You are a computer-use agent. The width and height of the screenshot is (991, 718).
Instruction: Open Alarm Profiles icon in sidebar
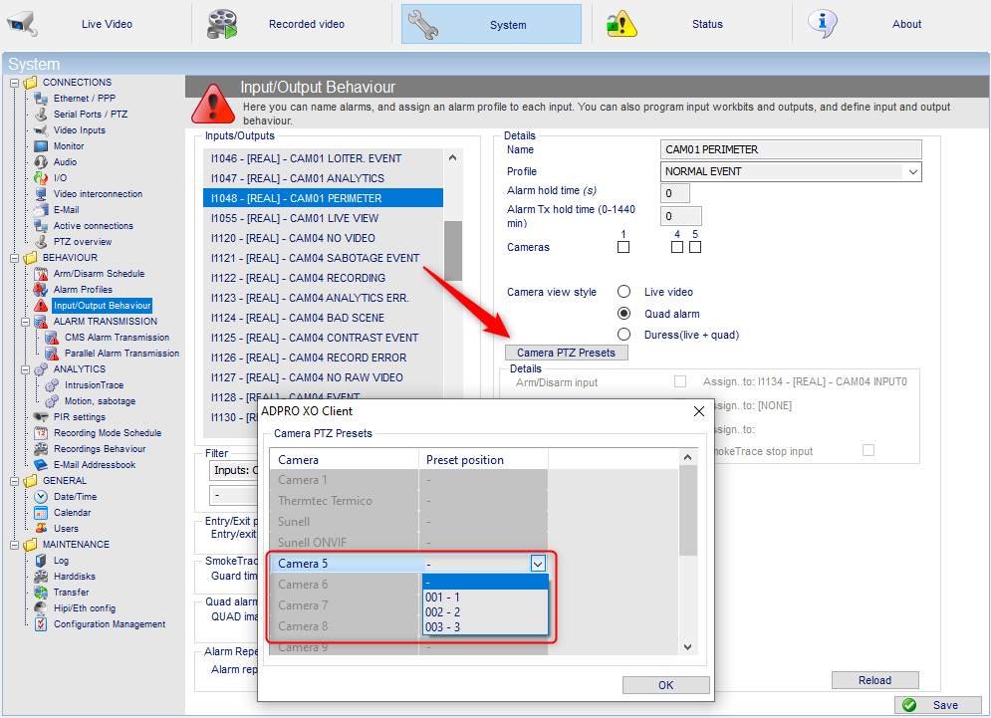(41, 290)
